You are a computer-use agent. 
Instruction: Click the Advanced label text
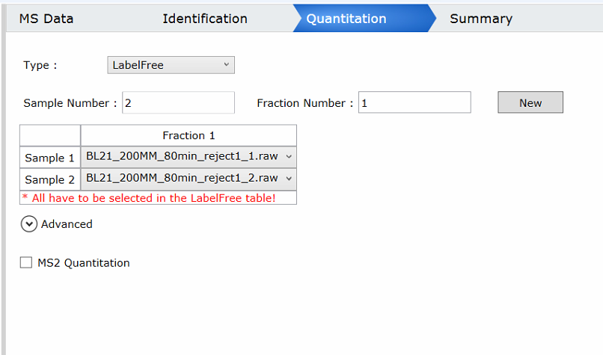coord(67,224)
